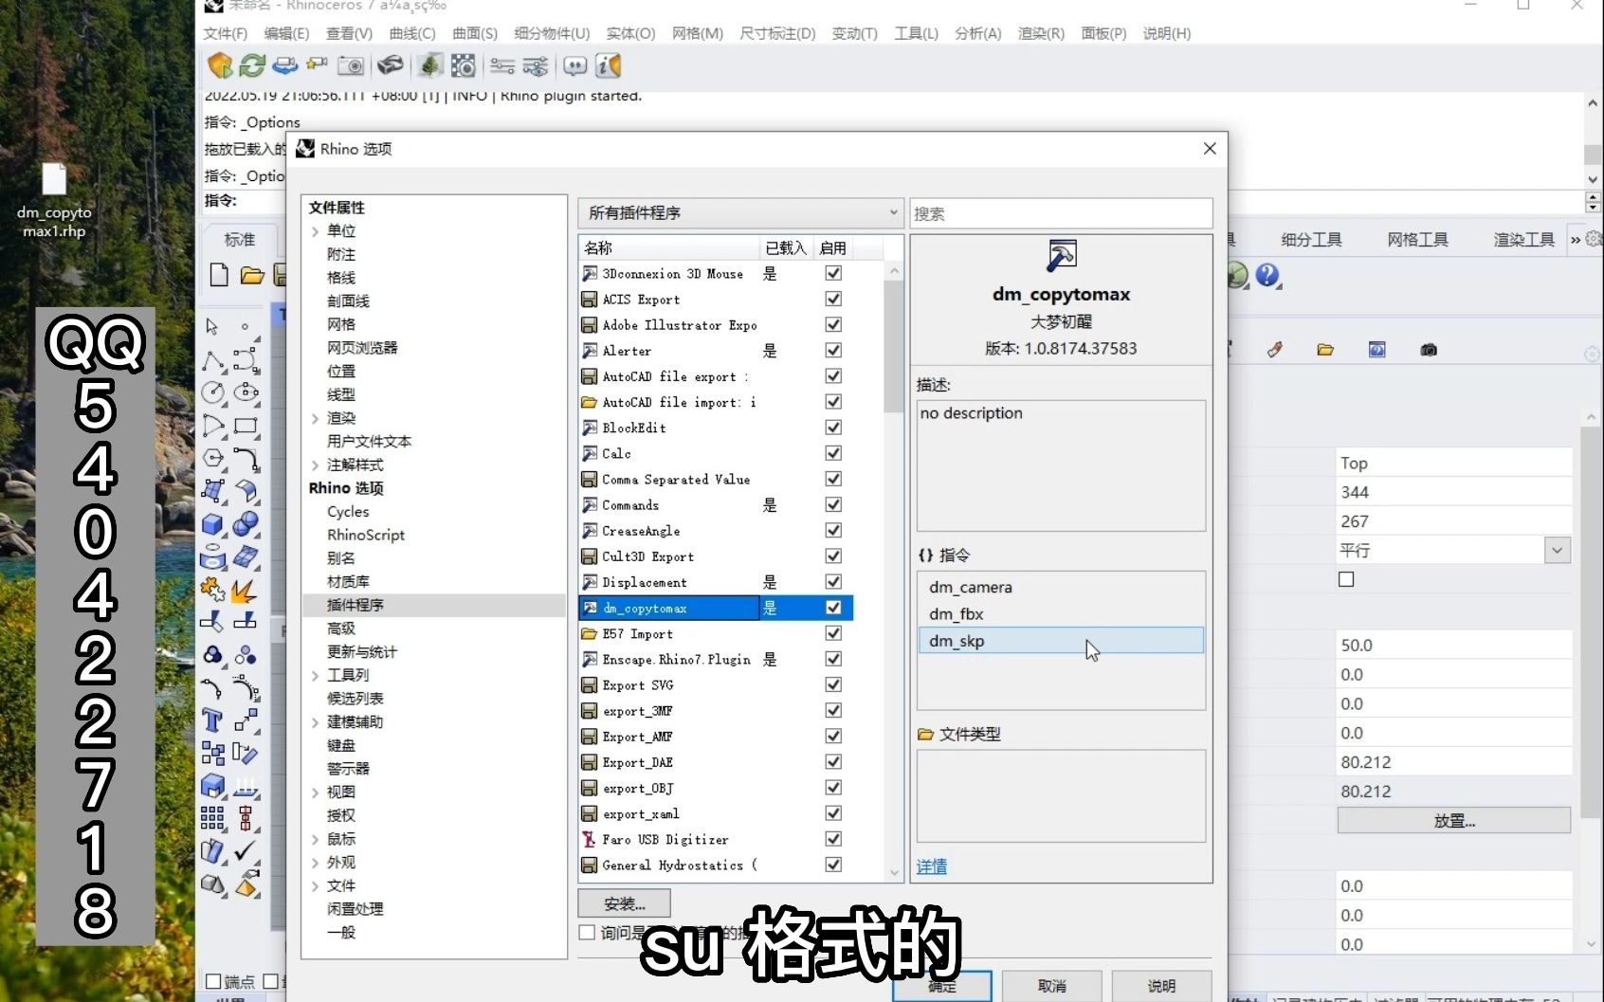
Task: Open the 平行 projection dropdown in right panel
Action: [x=1558, y=550]
